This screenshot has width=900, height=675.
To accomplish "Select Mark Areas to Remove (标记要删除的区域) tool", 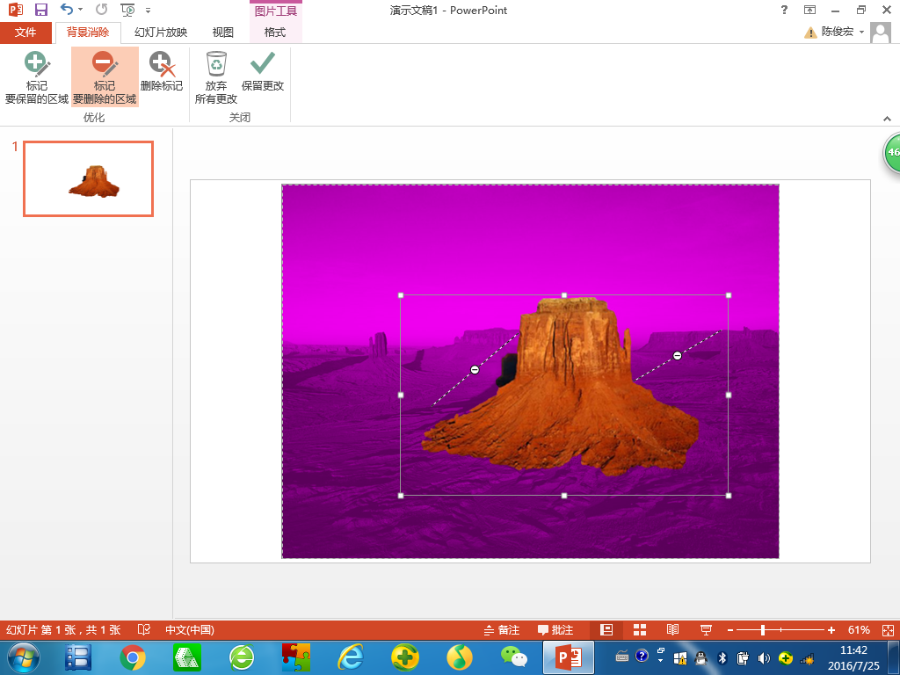I will pyautogui.click(x=105, y=77).
